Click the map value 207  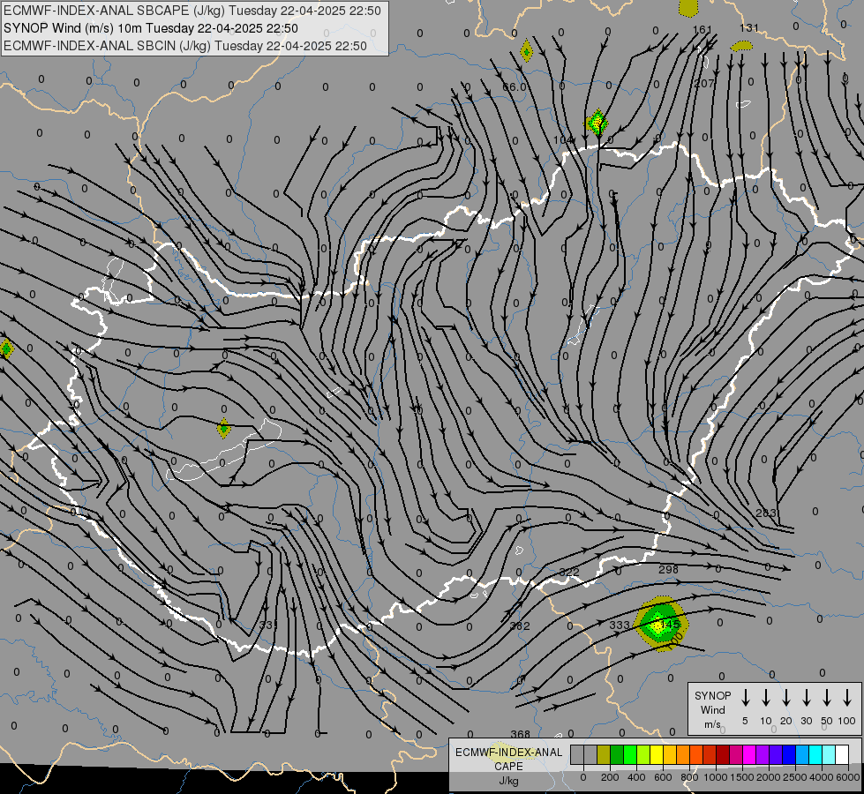(704, 83)
